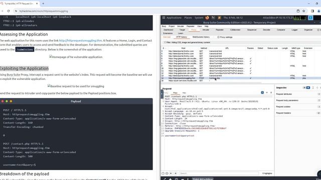Open the Repeater menu in Burp menu bar
The height and width of the screenshot is (180, 321).
(x=191, y=26)
